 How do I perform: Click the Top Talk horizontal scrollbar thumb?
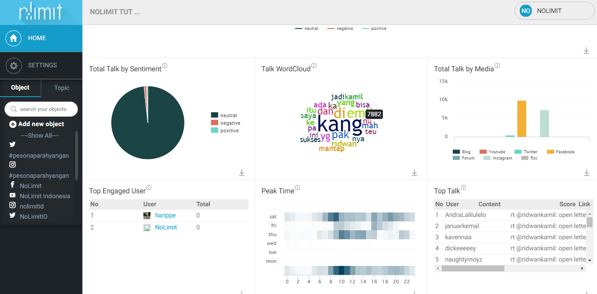pos(473,269)
